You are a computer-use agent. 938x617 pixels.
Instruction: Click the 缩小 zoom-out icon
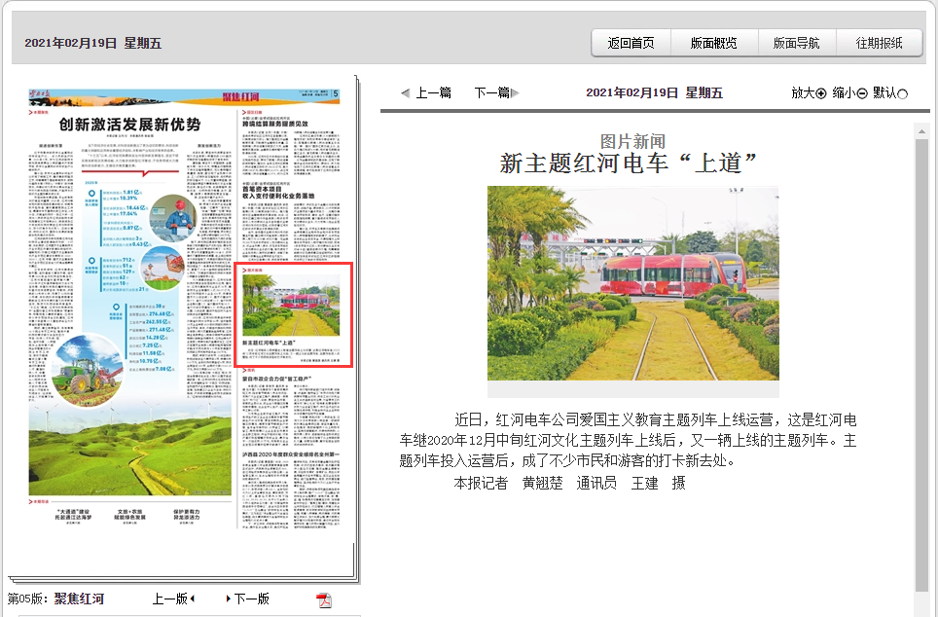(x=860, y=91)
